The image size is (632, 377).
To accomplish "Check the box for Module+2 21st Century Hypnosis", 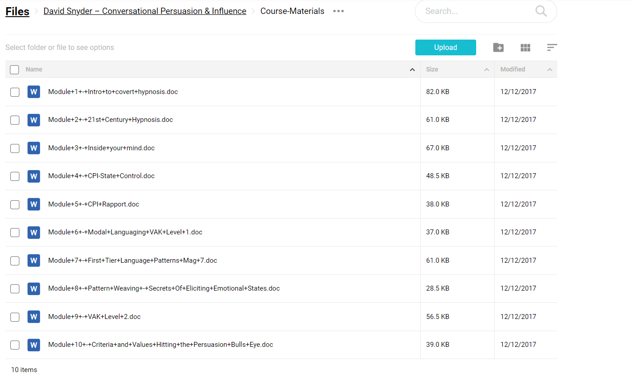I will click(x=15, y=120).
